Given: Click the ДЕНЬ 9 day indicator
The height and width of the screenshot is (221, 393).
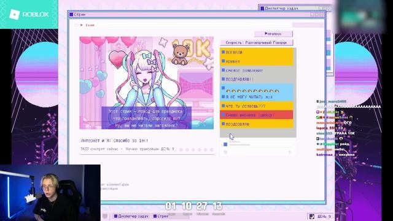Looking at the screenshot, I should point(324,216).
